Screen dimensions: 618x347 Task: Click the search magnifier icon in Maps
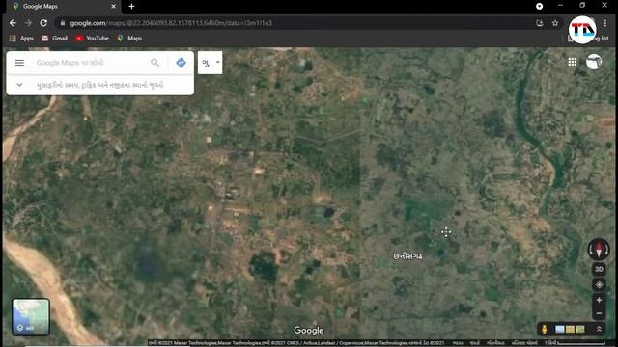(x=154, y=63)
